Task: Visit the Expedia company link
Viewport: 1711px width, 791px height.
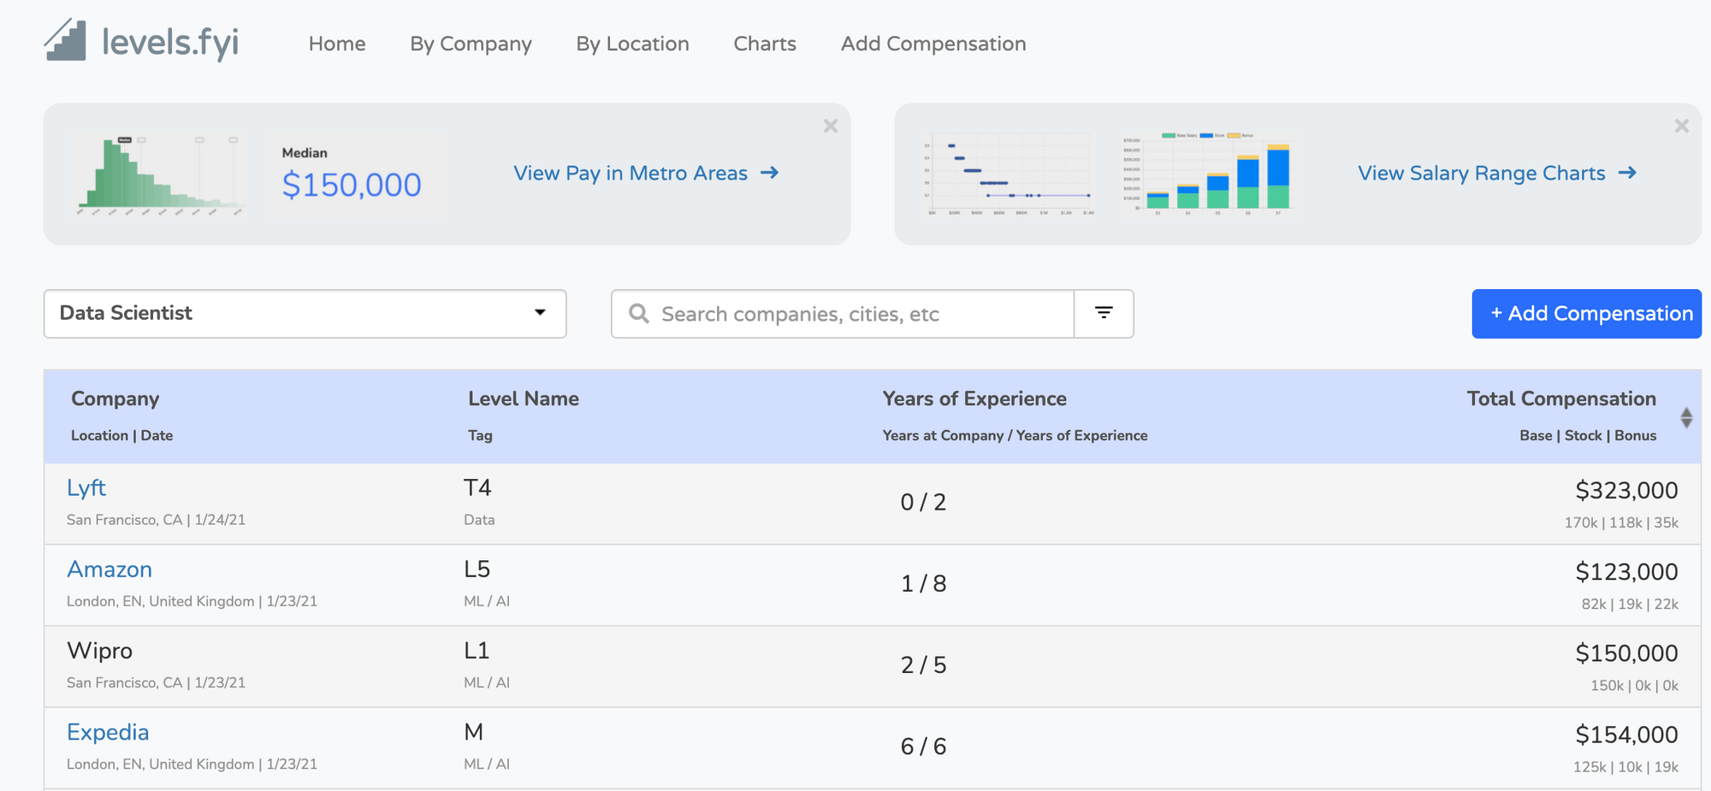Action: (x=108, y=732)
